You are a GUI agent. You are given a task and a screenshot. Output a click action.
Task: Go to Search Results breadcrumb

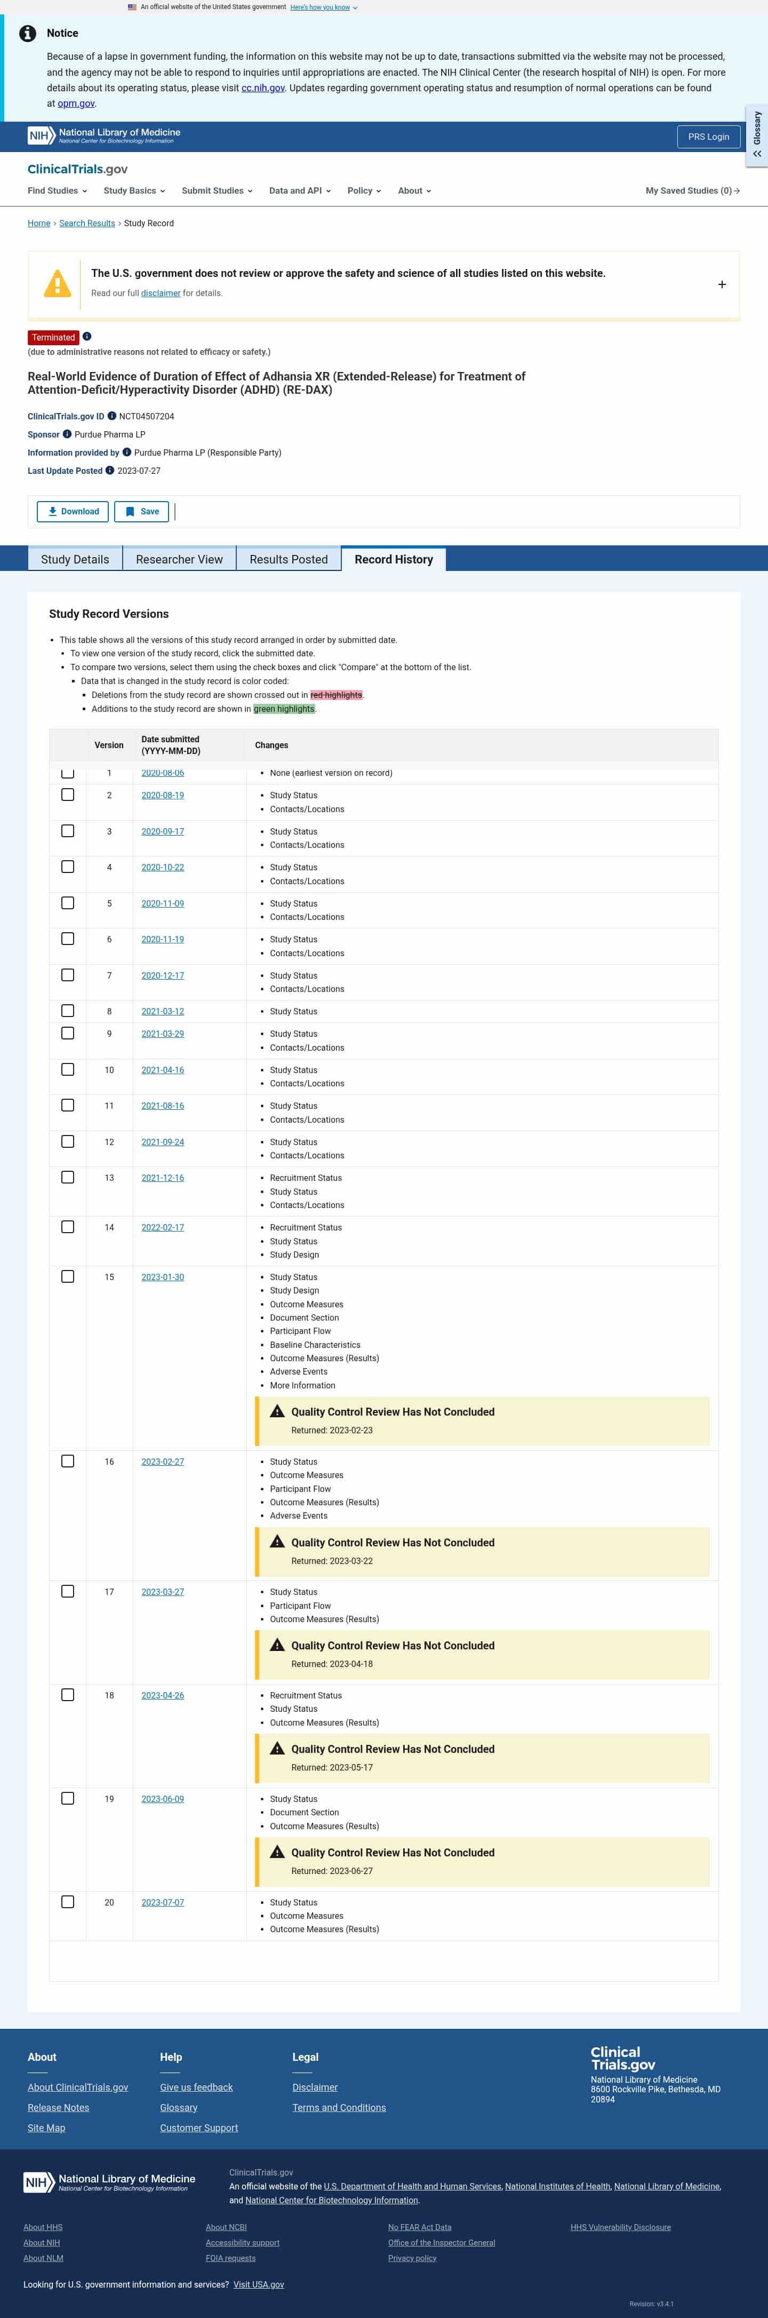[x=87, y=223]
